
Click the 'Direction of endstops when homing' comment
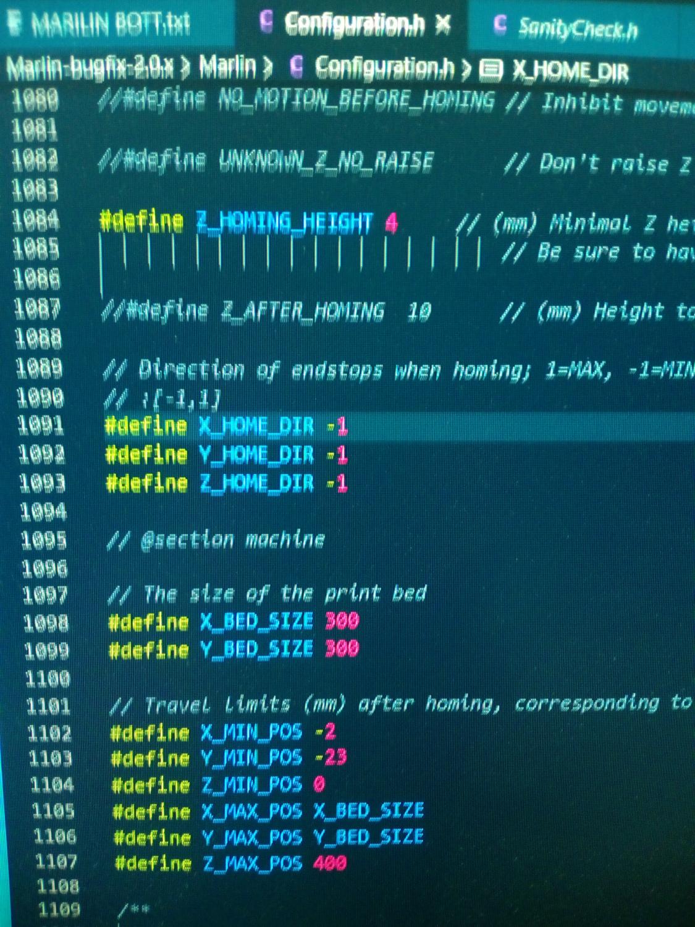tap(398, 370)
